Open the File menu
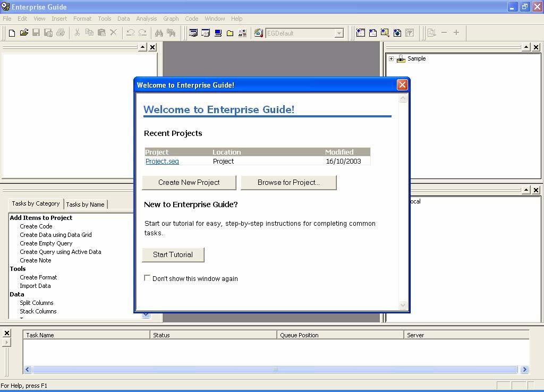The image size is (544, 392). pyautogui.click(x=7, y=19)
